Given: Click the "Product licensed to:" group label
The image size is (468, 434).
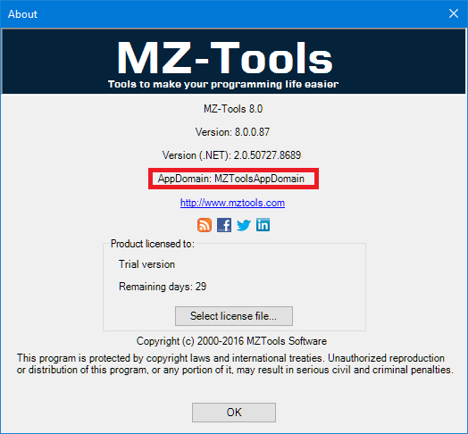Looking at the screenshot, I should point(153,244).
